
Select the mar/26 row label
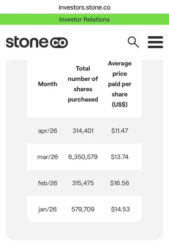click(x=48, y=157)
